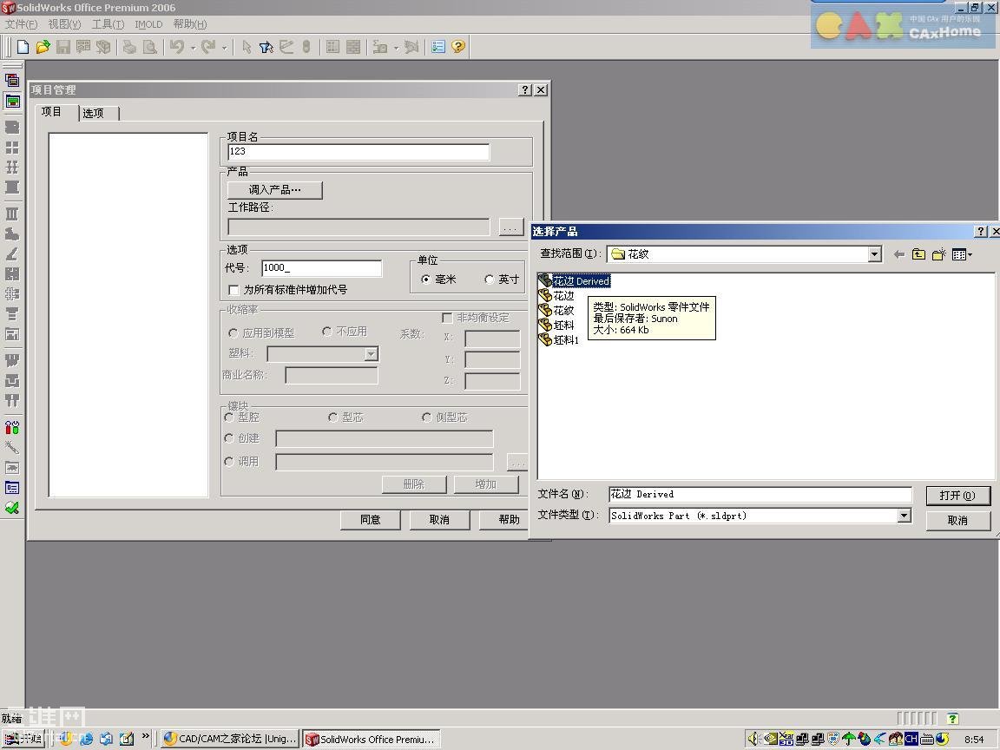
Task: Open the View menu icon in file dialog
Action: [962, 254]
